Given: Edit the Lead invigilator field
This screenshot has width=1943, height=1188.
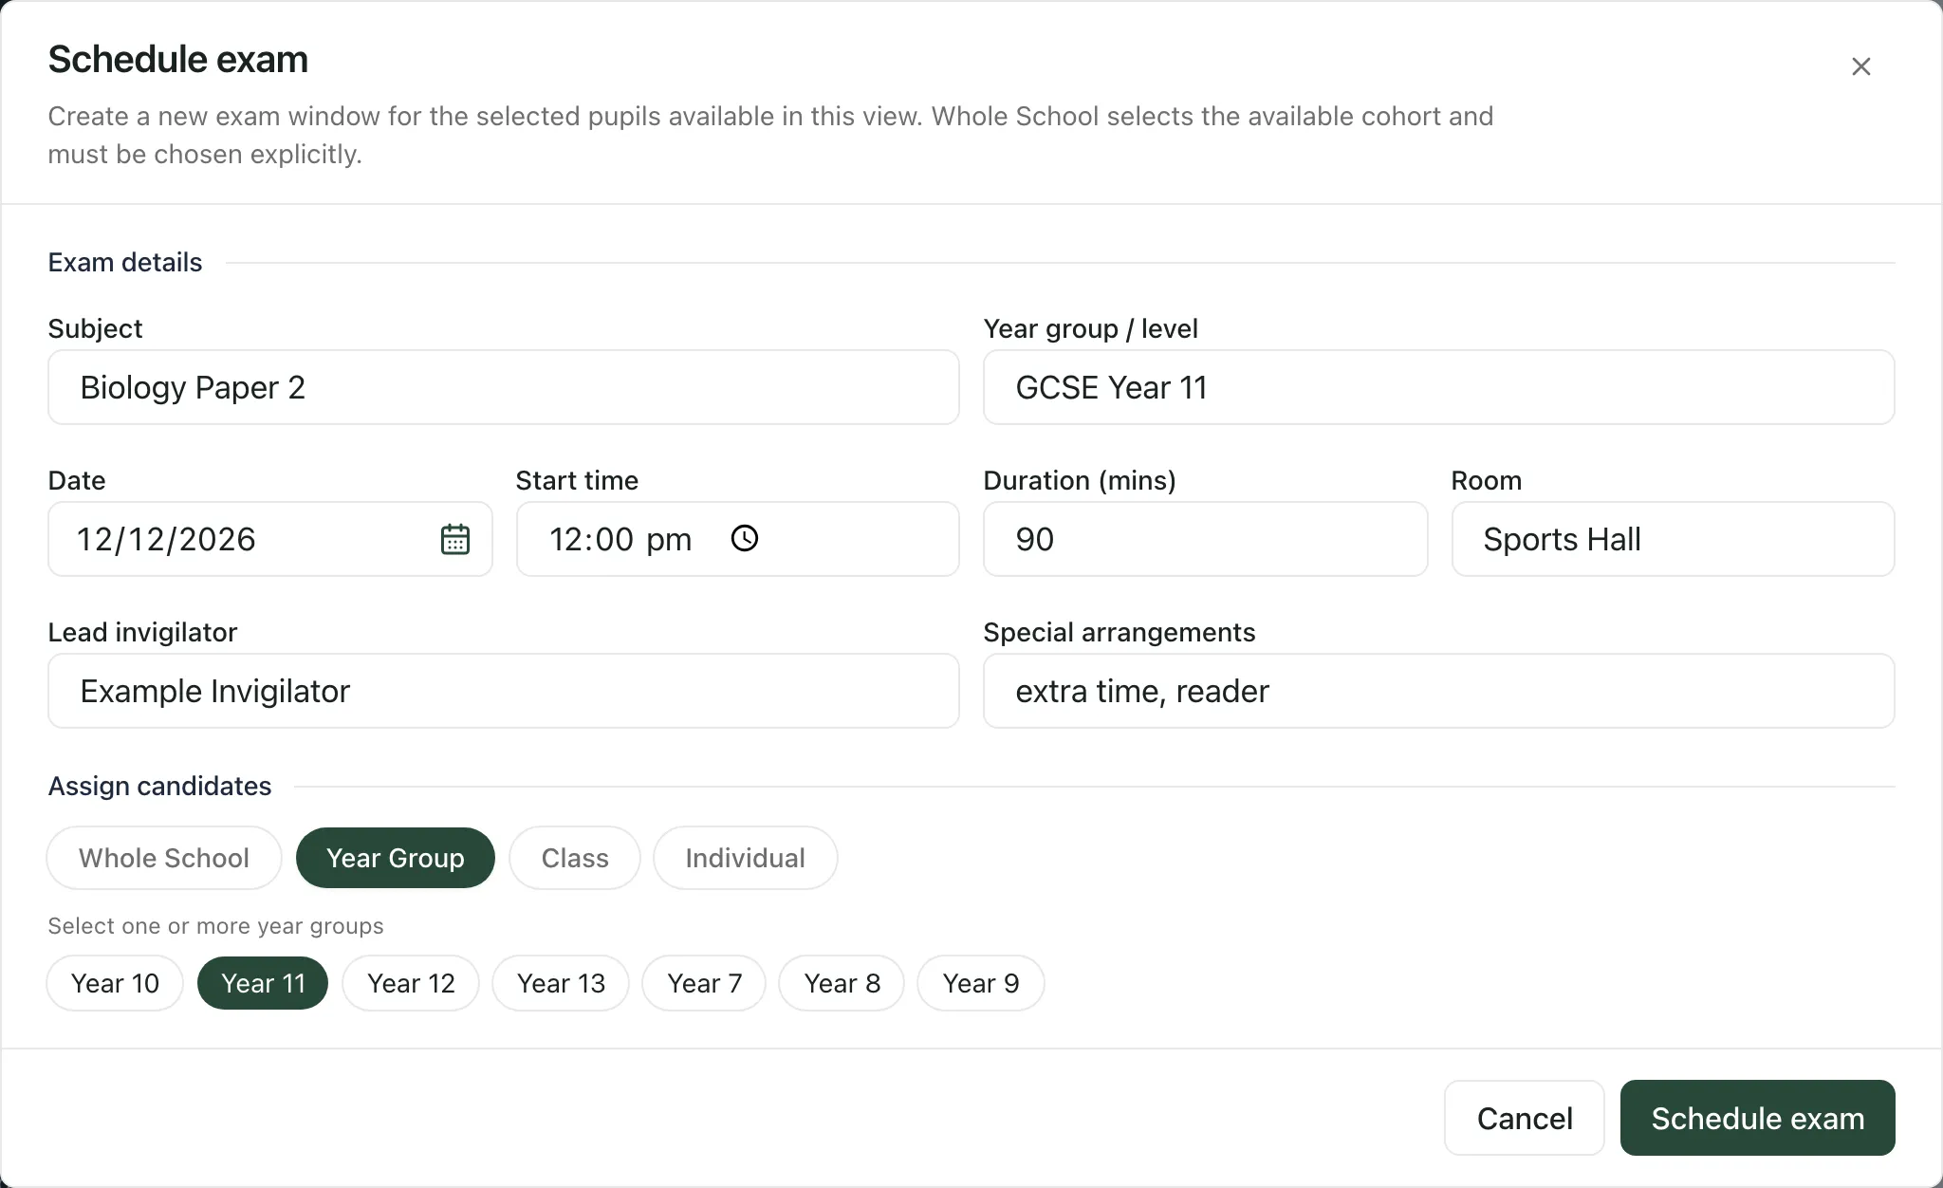Looking at the screenshot, I should [504, 691].
